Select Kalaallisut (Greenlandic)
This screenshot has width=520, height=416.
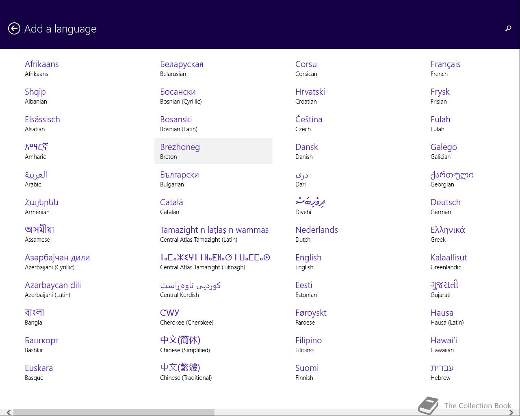tap(472, 262)
